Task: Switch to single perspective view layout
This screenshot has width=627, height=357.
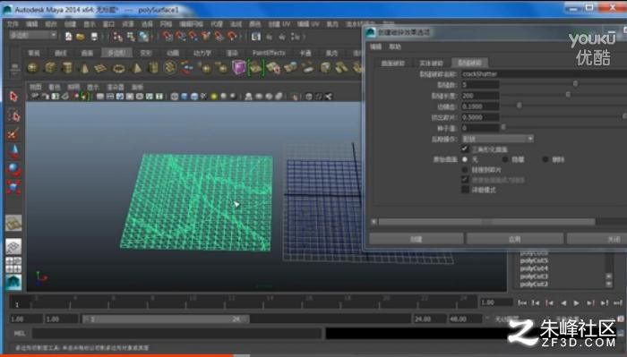Action: (13, 246)
